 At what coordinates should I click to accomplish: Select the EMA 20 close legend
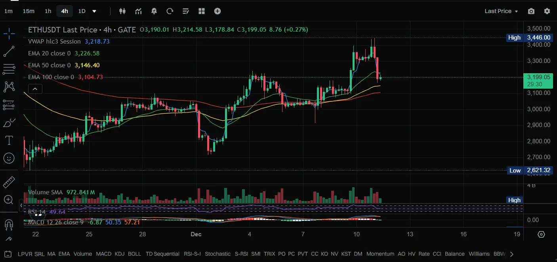(x=50, y=53)
